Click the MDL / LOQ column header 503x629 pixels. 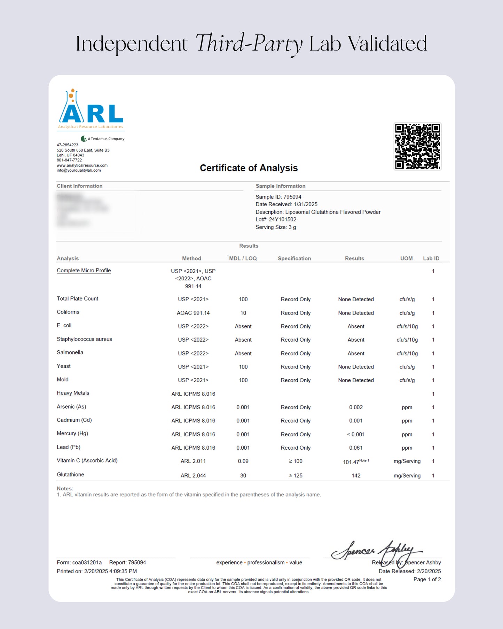point(242,258)
